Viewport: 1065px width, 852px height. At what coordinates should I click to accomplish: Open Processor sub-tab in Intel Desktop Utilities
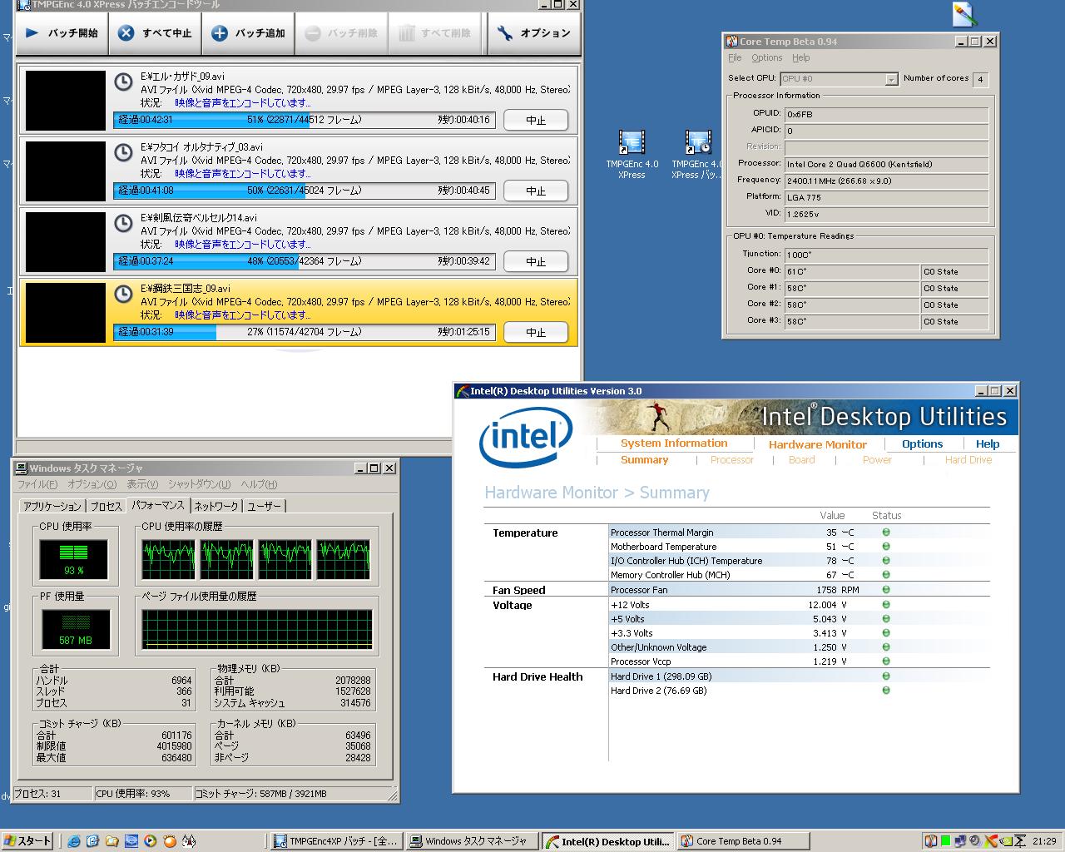click(732, 460)
